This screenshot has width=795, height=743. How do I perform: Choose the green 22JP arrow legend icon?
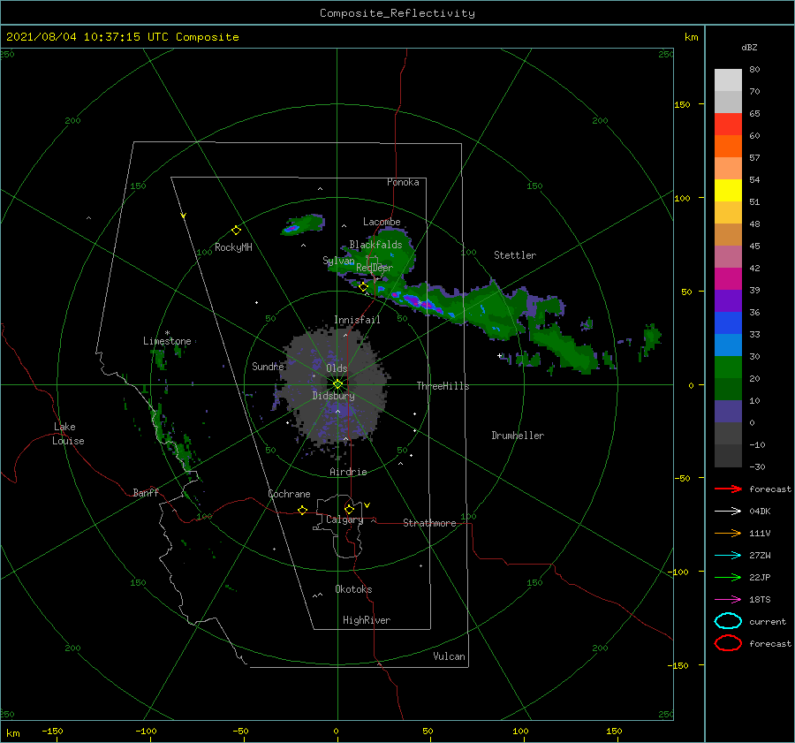click(x=728, y=577)
